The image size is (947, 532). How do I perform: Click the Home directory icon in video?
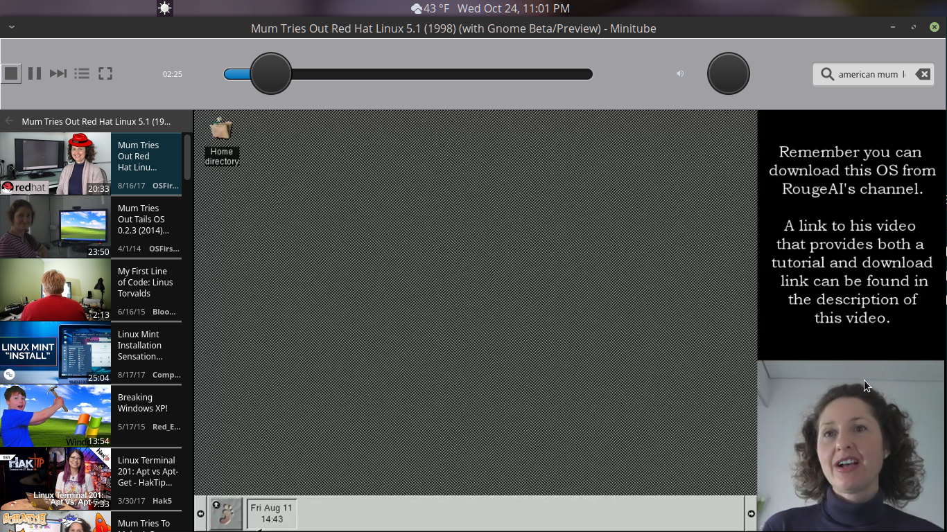(221, 141)
